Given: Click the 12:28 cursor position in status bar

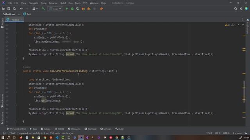Looking at the screenshot, I should tap(209, 133).
